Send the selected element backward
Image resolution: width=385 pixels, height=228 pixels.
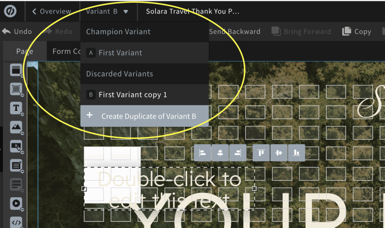point(235,32)
